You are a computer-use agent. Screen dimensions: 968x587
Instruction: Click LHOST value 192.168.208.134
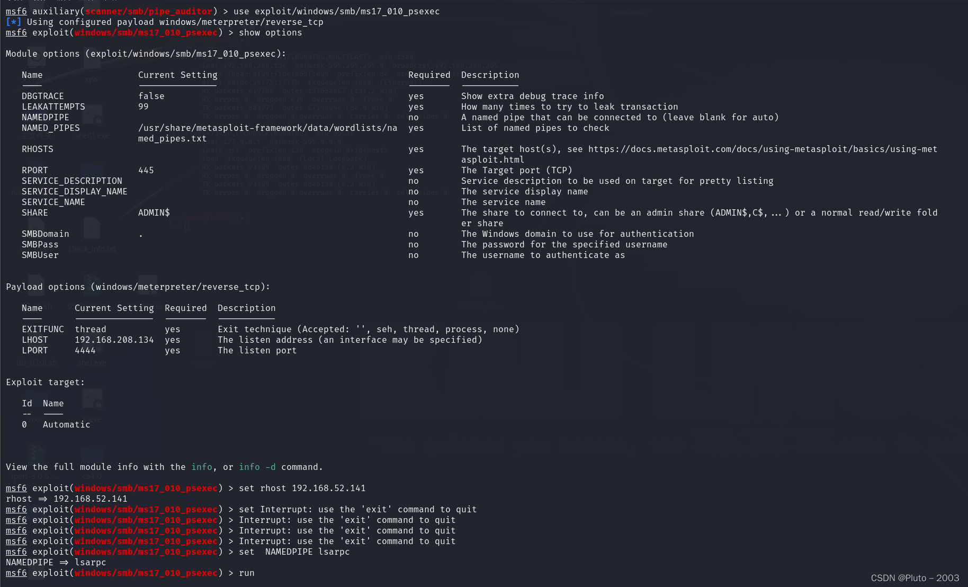(114, 340)
